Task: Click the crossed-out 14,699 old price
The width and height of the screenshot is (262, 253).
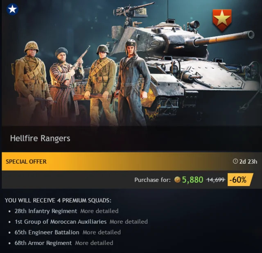Action: pos(216,180)
